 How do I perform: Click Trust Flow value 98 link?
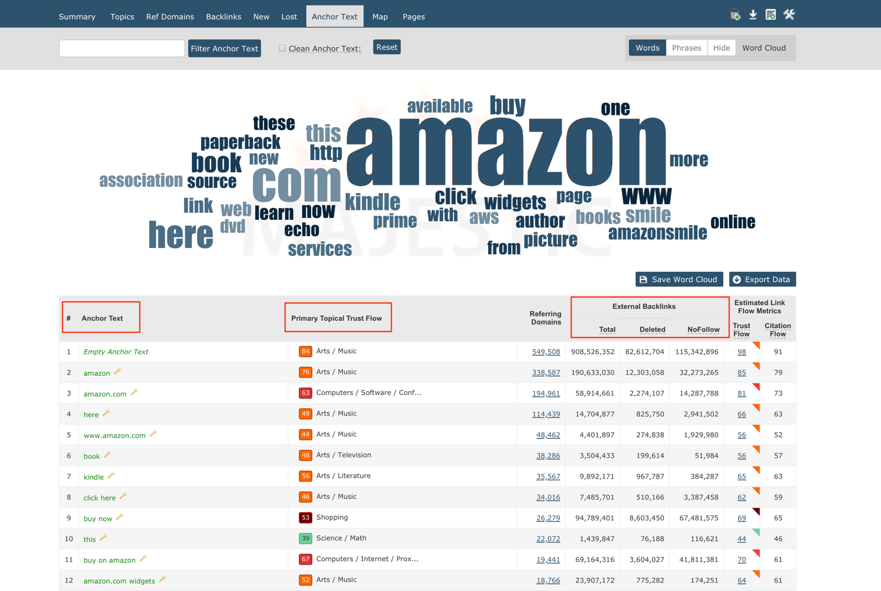pos(742,352)
